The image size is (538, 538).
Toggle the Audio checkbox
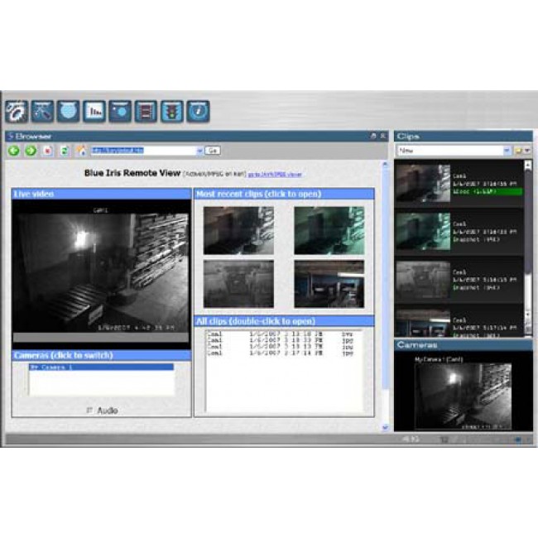click(x=89, y=411)
